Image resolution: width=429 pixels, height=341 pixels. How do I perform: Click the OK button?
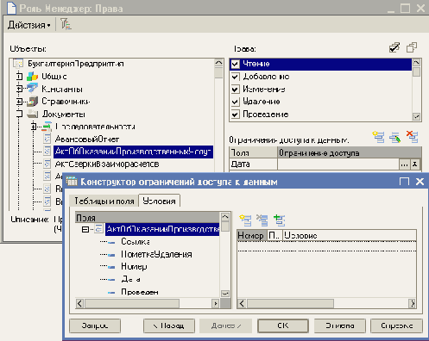283,325
